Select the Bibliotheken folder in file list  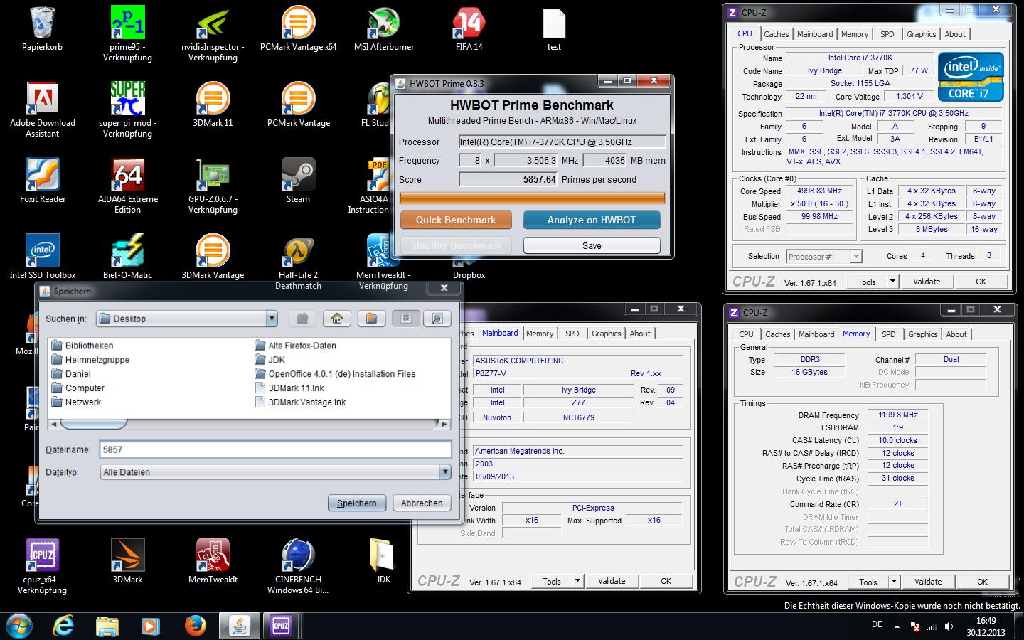click(x=82, y=346)
